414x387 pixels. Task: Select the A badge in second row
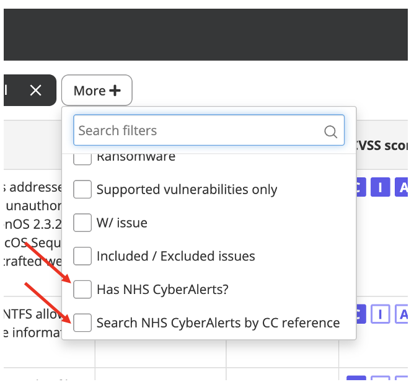coord(402,315)
